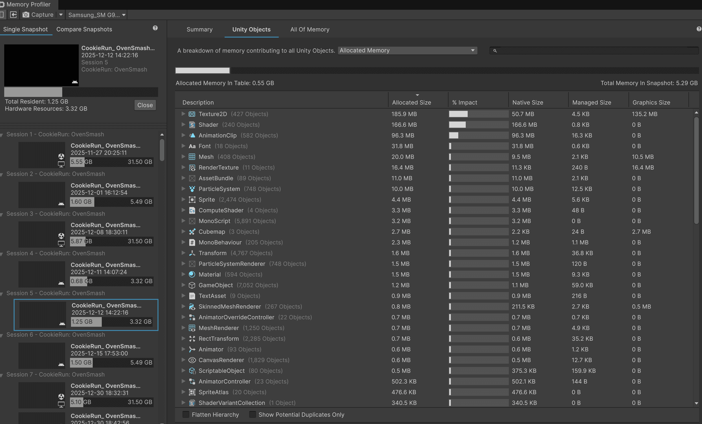Enable Show Potential Duplicates Only checkbox
The height and width of the screenshot is (424, 702).
tap(252, 415)
